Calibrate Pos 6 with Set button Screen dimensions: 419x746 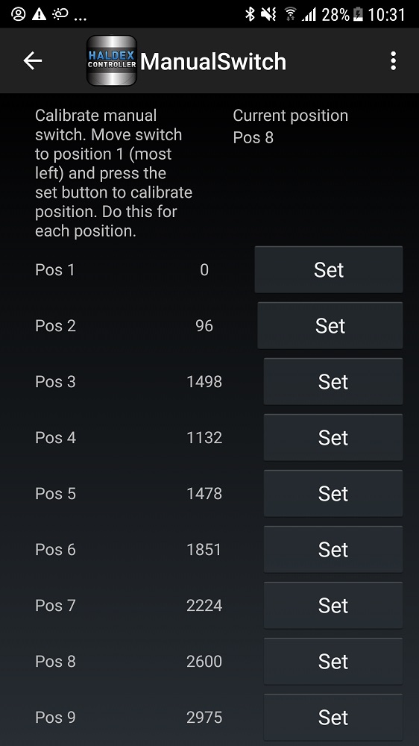[x=333, y=550]
